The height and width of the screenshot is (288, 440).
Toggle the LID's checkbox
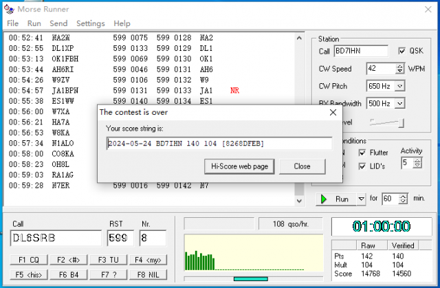tap(362, 166)
